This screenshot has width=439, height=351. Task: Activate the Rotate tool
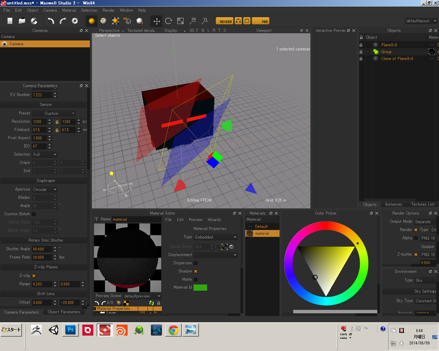[x=168, y=21]
